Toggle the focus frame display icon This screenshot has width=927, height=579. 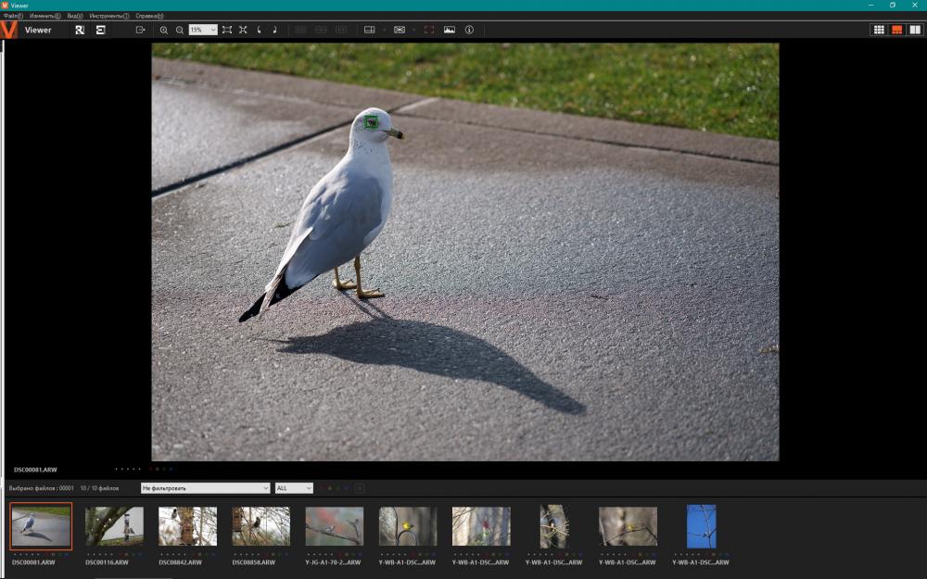[400, 30]
